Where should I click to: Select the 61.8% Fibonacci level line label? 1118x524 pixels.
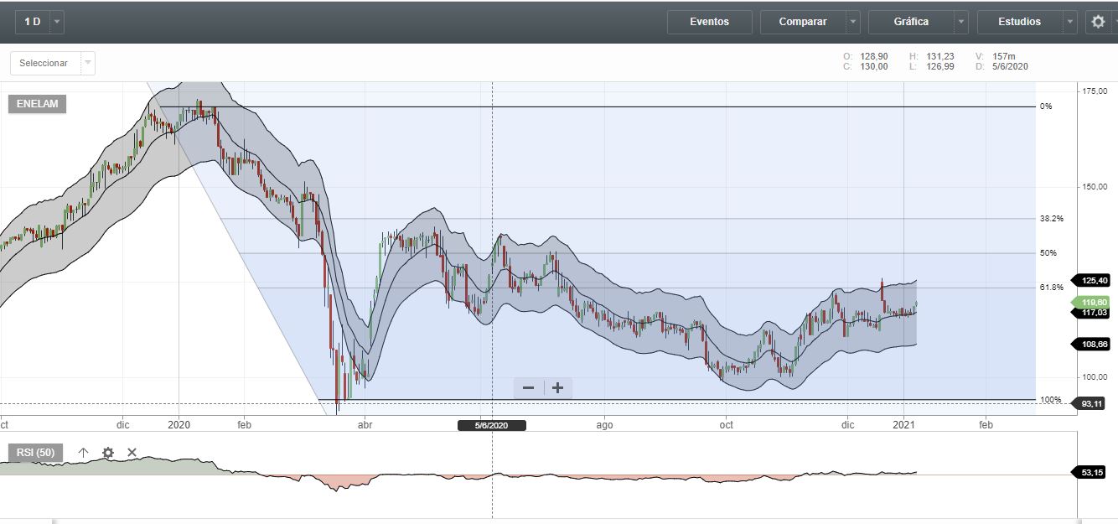click(x=1051, y=288)
